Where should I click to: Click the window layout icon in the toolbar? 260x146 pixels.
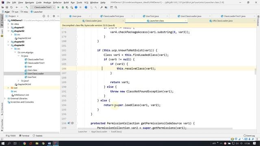point(111,7)
